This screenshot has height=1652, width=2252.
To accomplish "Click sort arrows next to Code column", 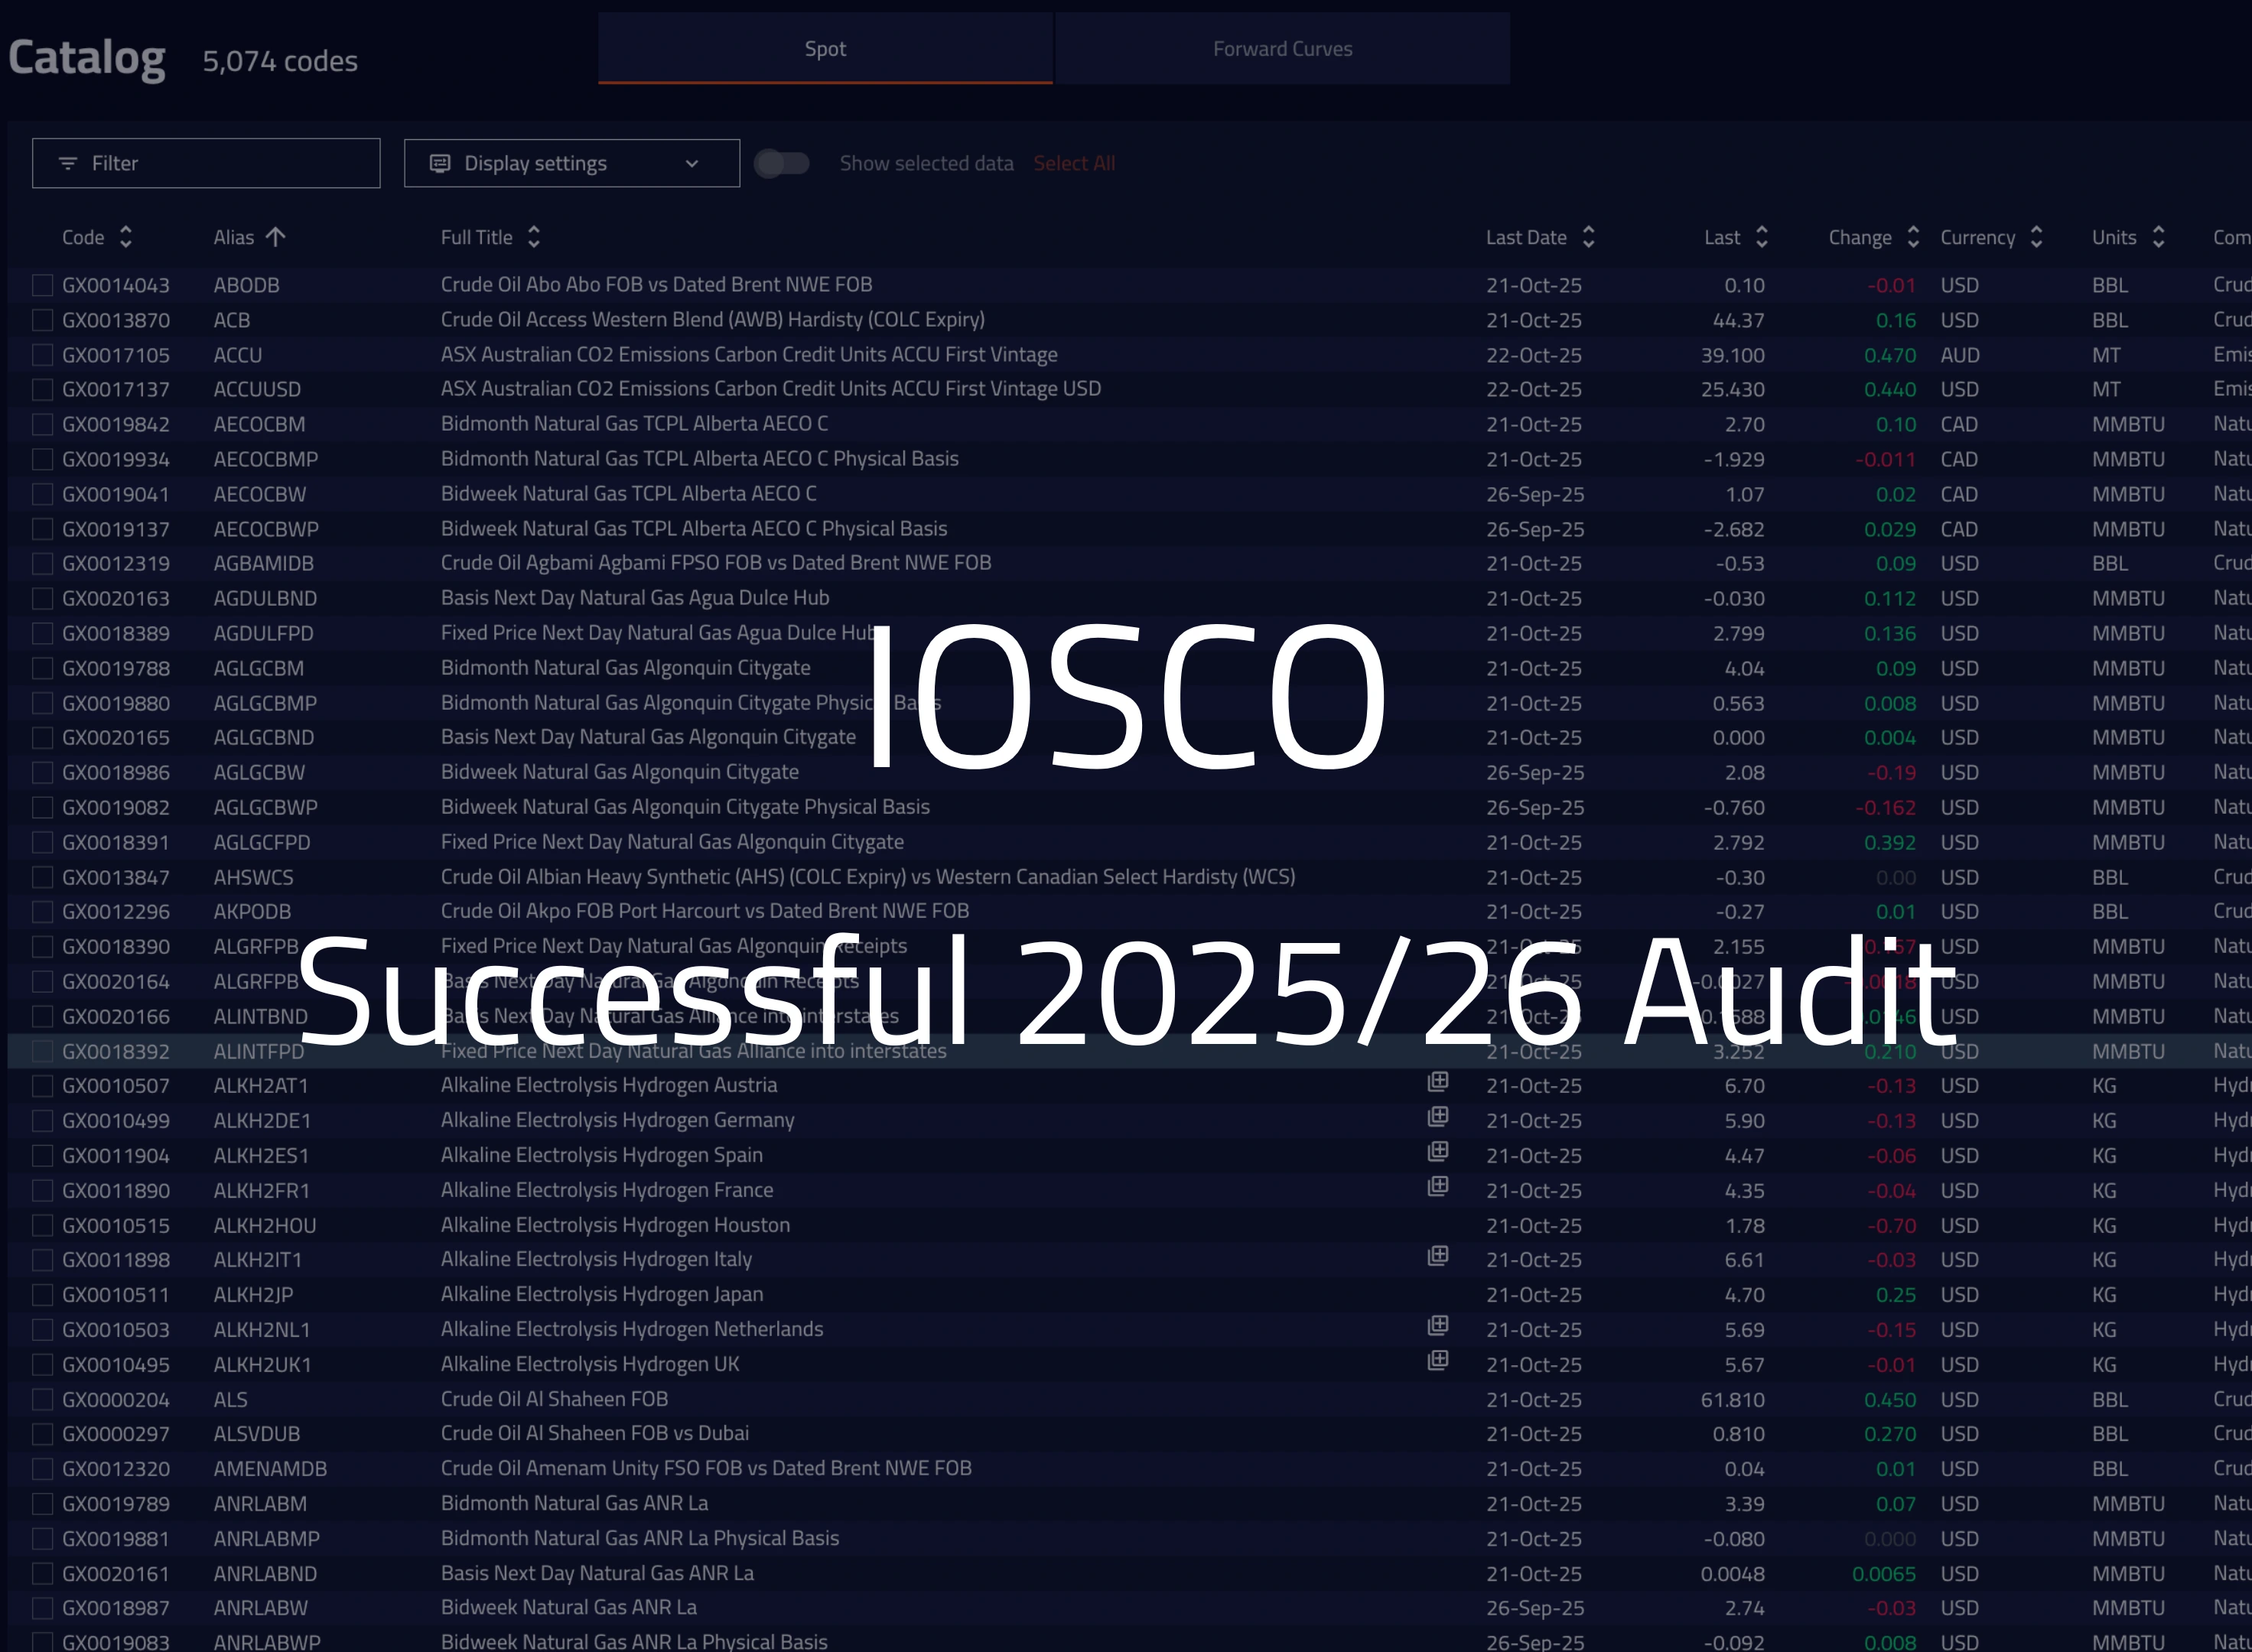I will 125,237.
